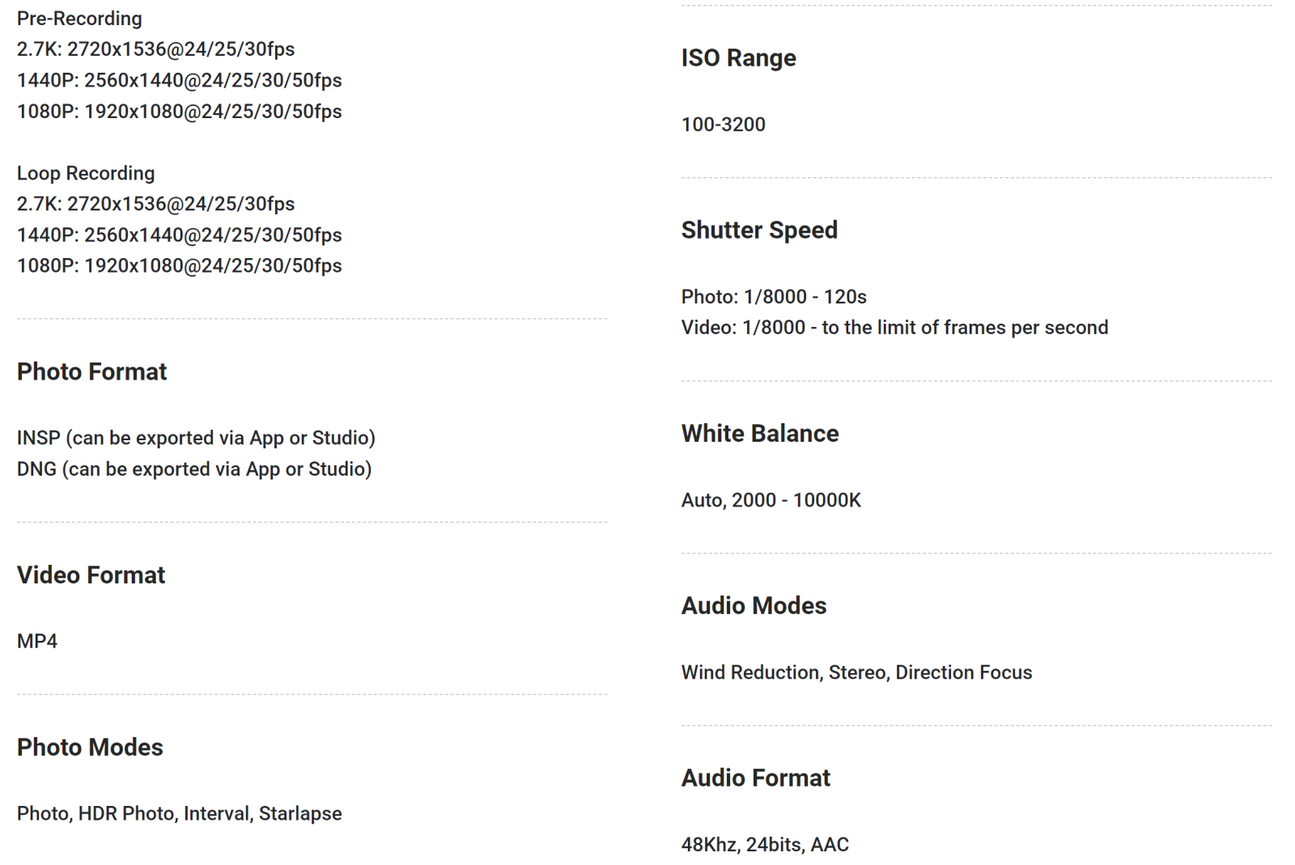Image resolution: width=1295 pixels, height=865 pixels.
Task: Click the Video shutter speed line
Action: pyautogui.click(x=894, y=328)
